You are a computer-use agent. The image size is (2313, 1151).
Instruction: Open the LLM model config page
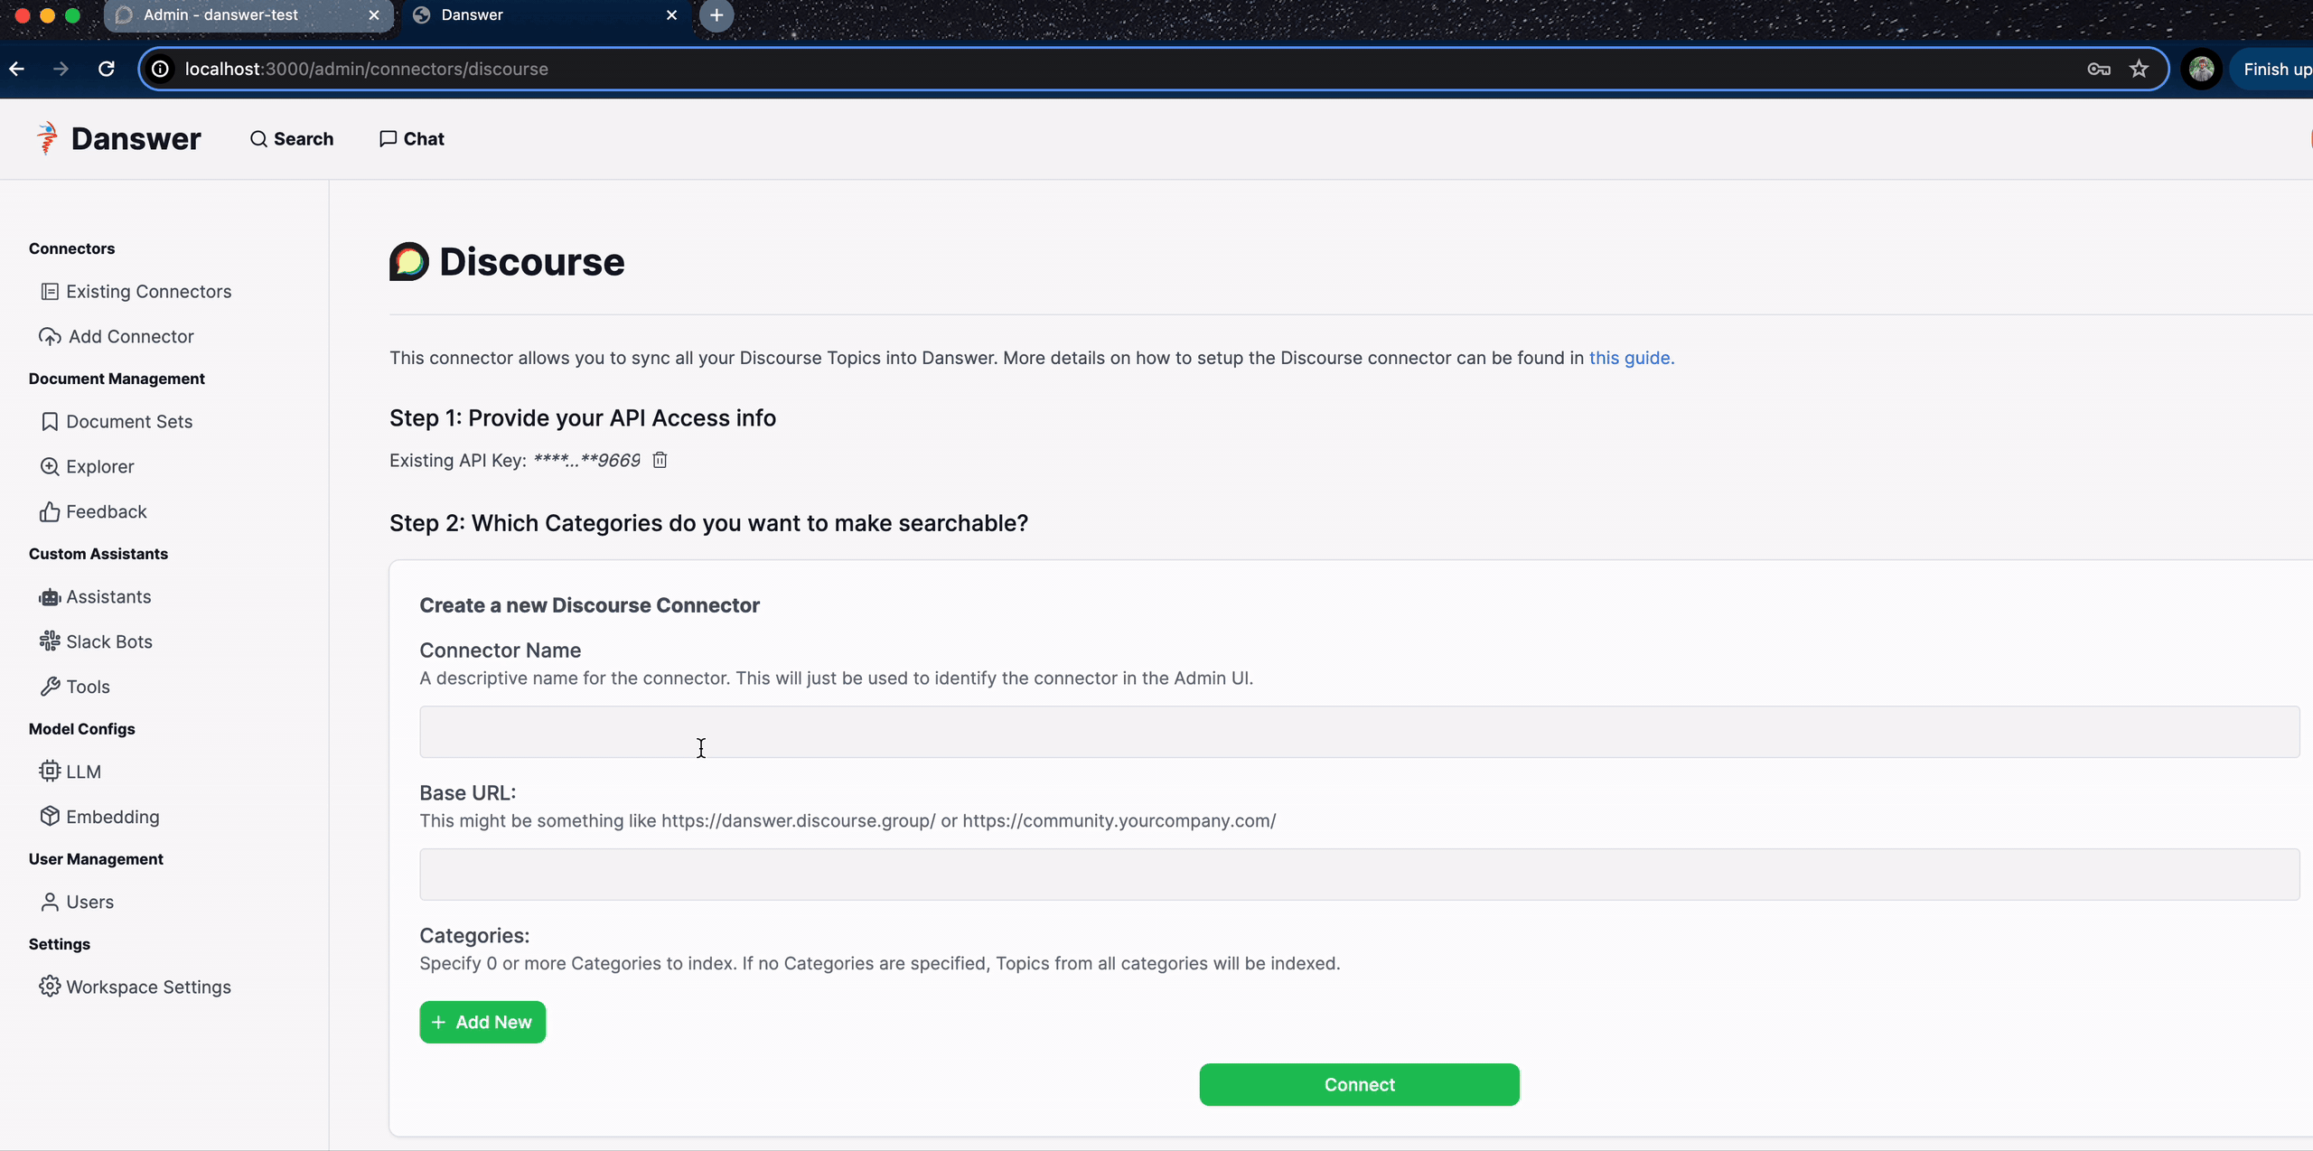[82, 772]
